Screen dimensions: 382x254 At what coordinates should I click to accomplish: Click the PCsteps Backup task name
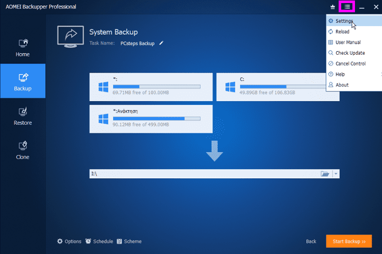click(137, 43)
